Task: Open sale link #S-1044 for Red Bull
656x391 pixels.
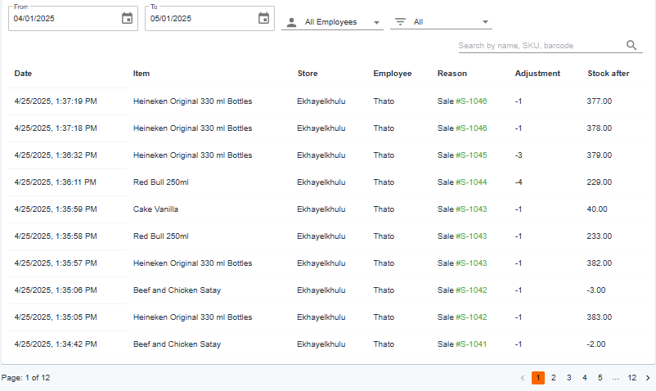Action: pos(471,182)
